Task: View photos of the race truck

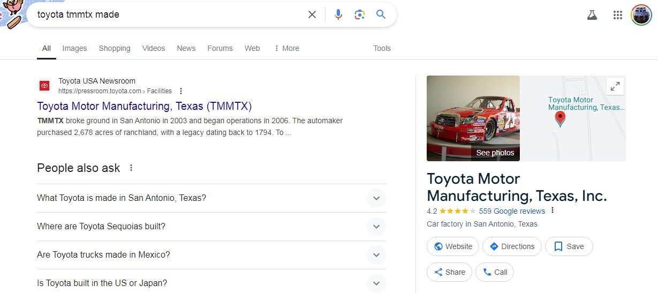Action: click(473, 118)
